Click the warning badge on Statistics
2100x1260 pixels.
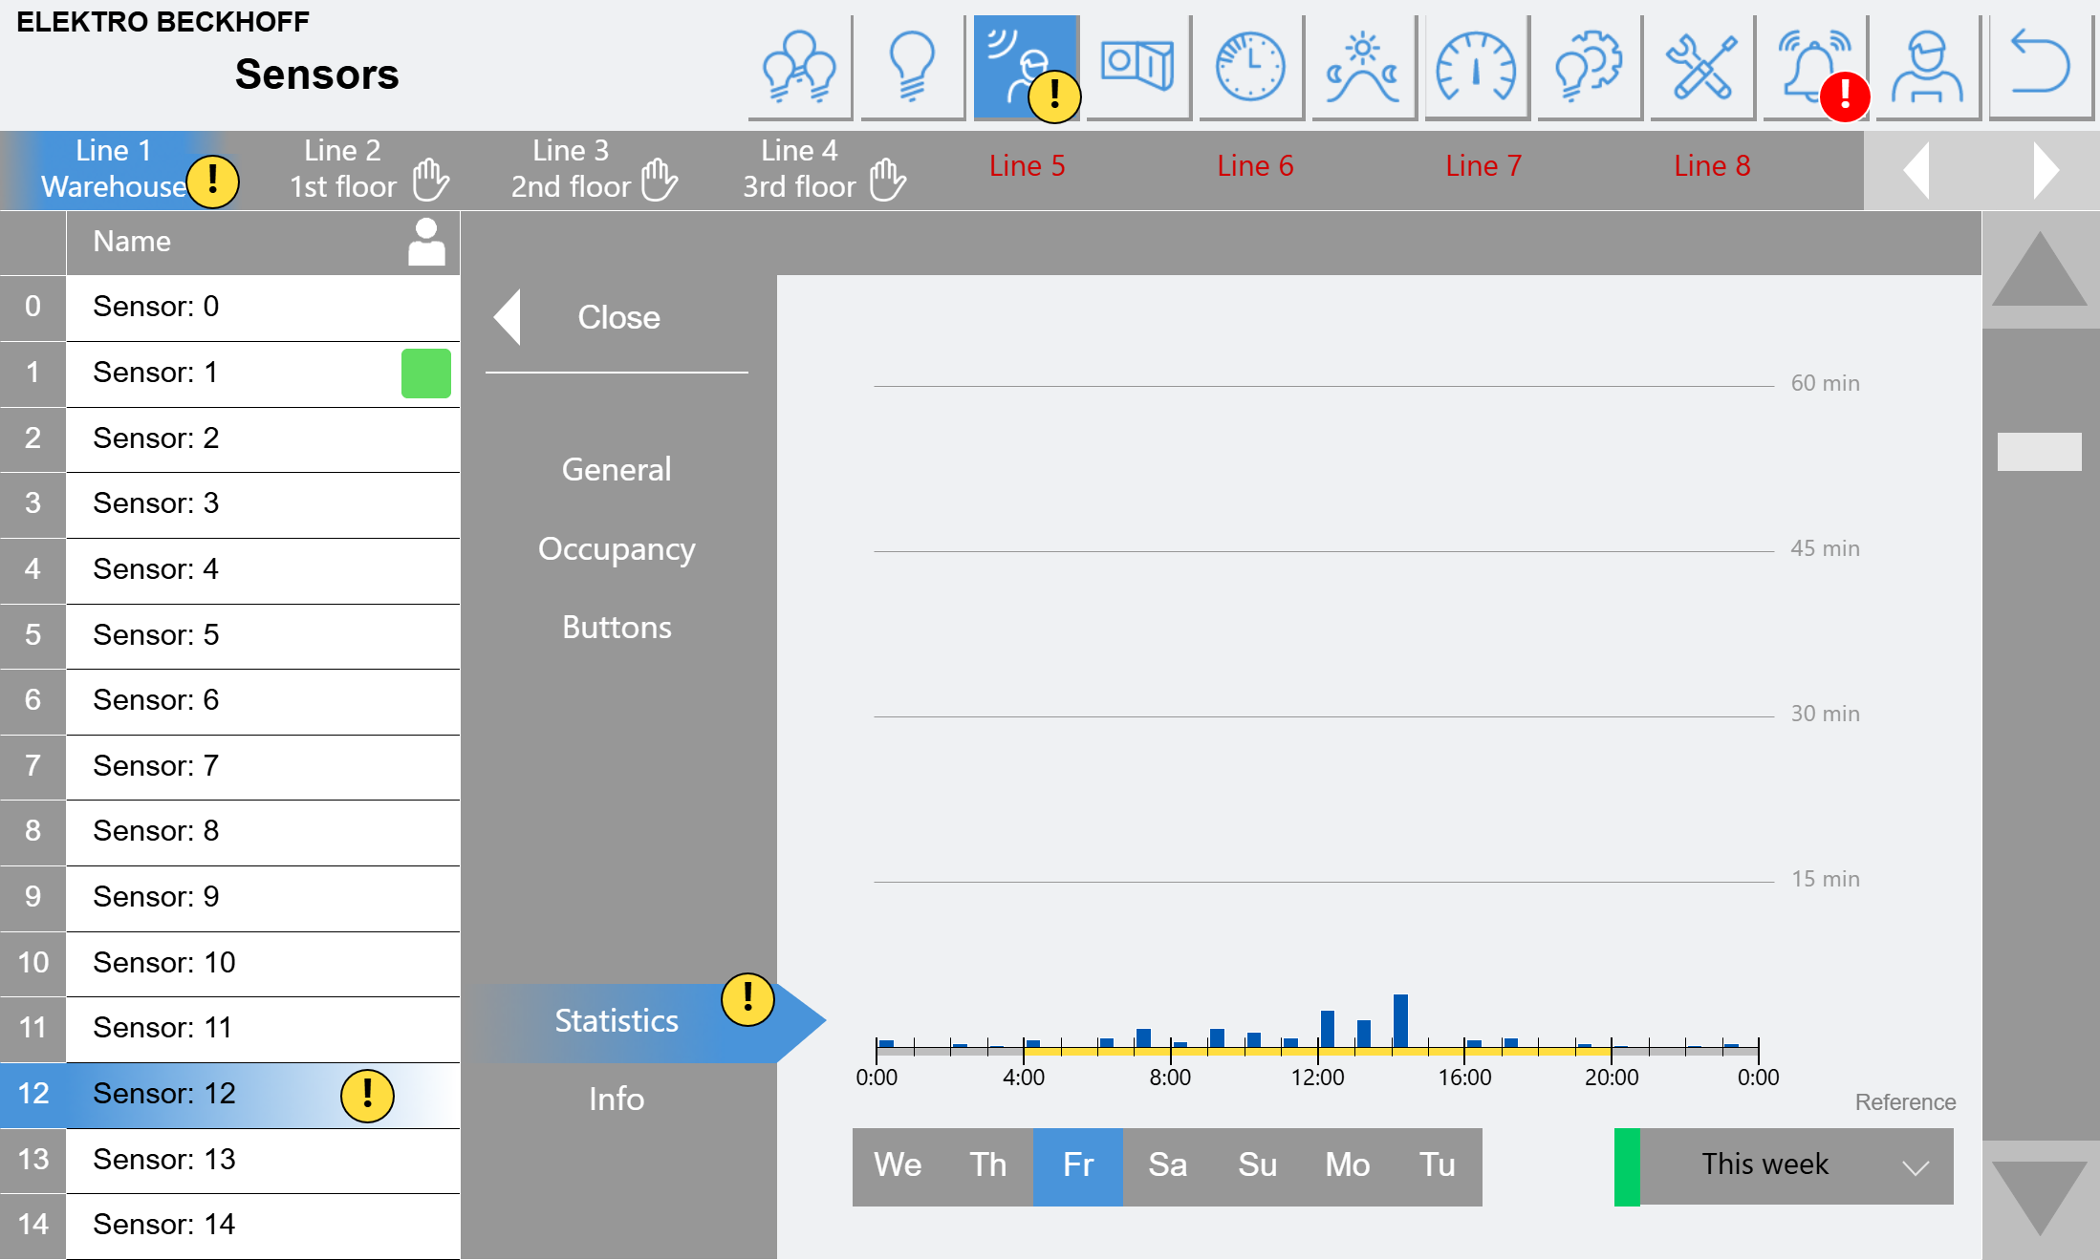tap(747, 999)
